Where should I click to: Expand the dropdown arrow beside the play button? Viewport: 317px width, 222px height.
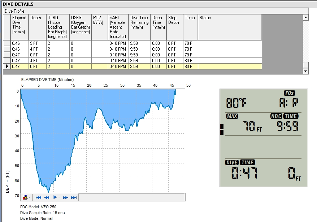59,197
